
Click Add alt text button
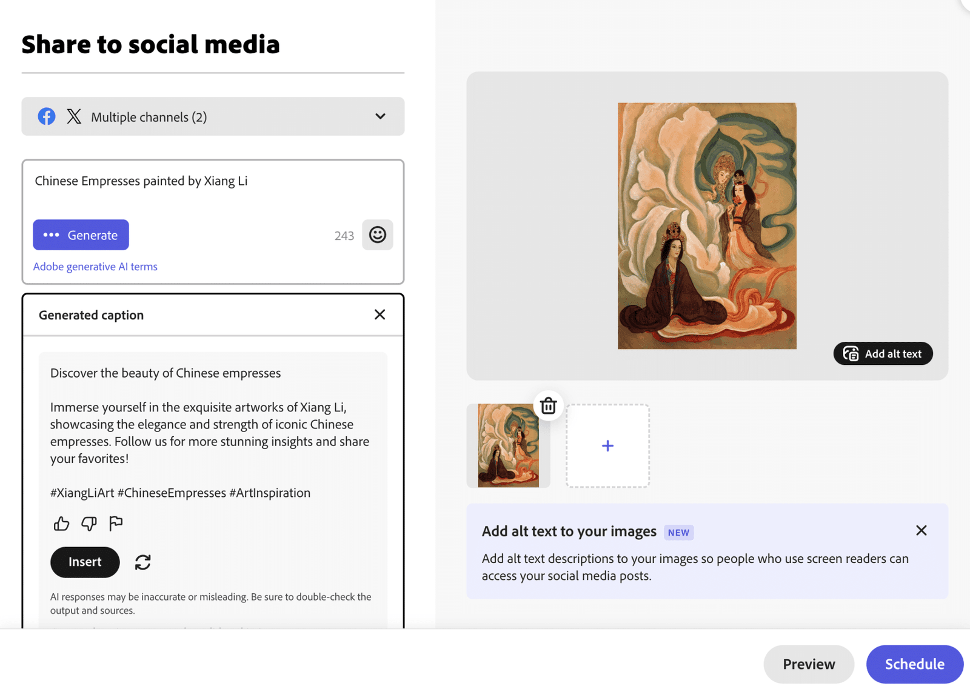(x=883, y=354)
